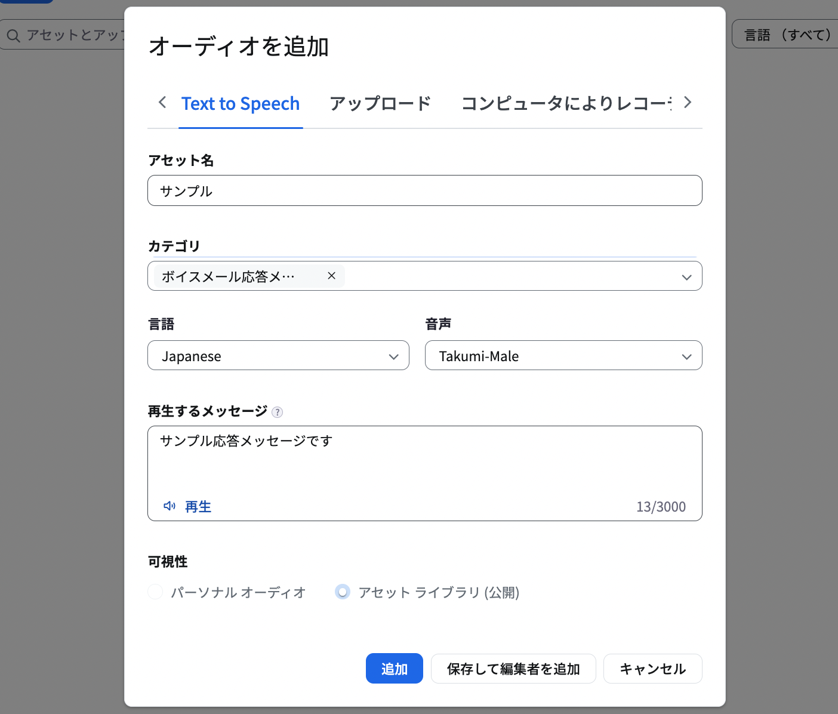Select アセット ライブラリ (公開) radio option
Screen dimensions: 838x714
click(343, 592)
